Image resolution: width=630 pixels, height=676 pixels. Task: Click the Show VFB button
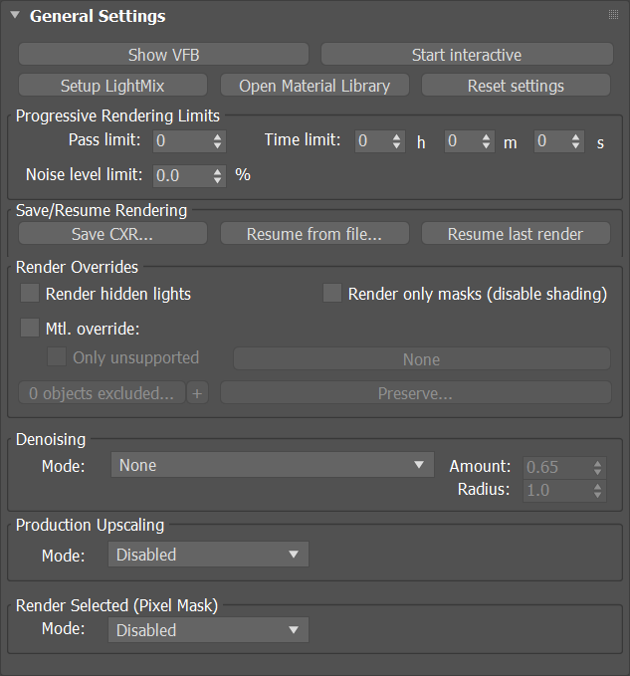coord(164,55)
